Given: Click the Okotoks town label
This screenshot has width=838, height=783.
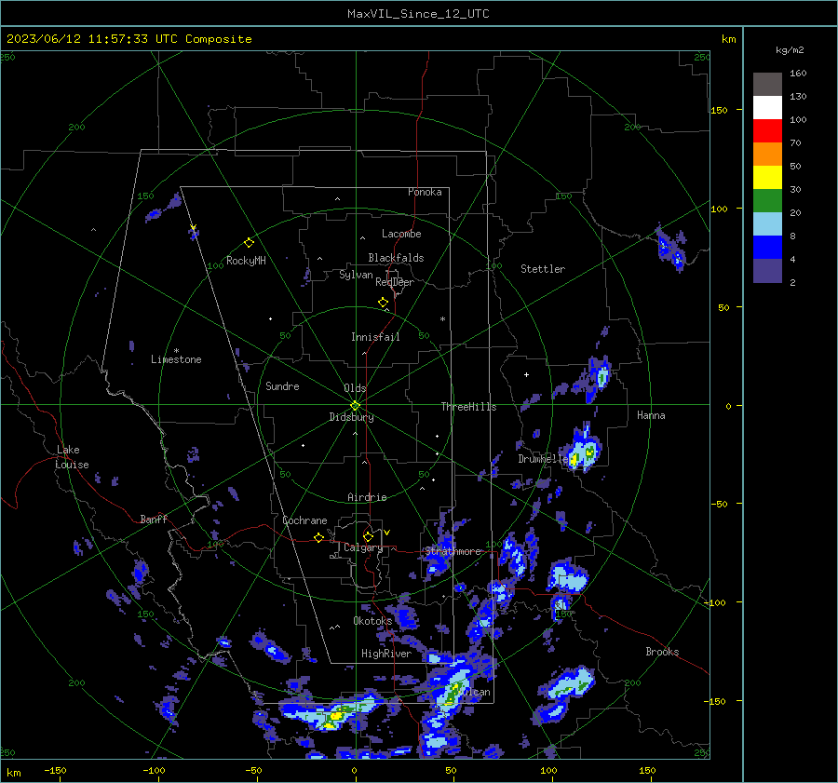Looking at the screenshot, I should point(372,621).
